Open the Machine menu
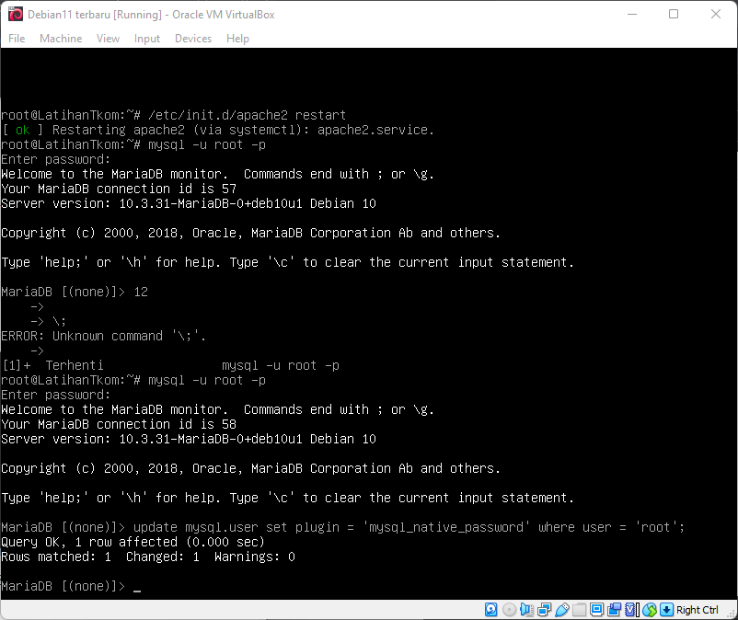Viewport: 738px width, 620px height. point(61,39)
